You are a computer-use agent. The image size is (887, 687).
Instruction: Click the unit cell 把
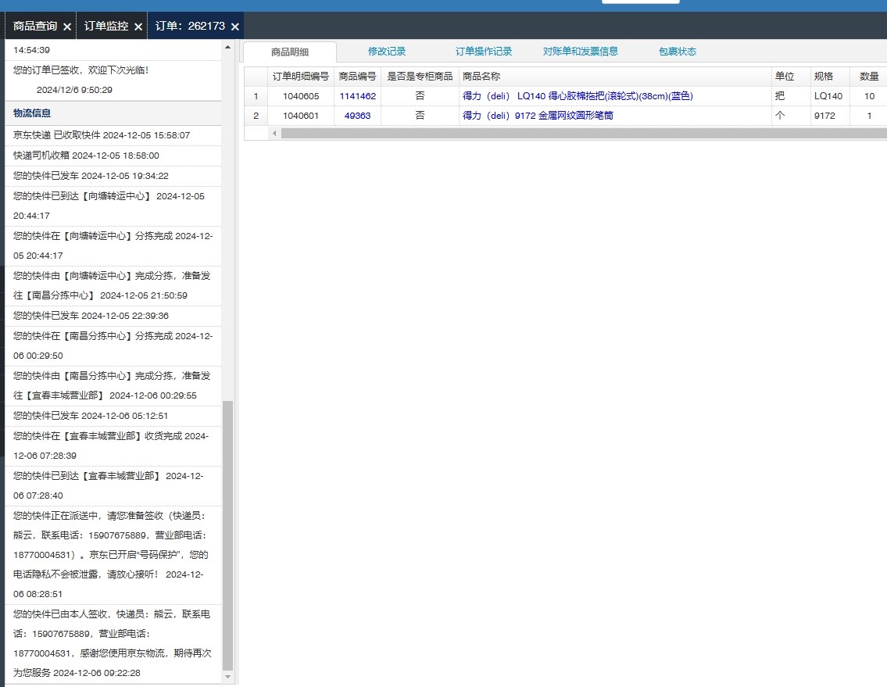pos(790,96)
